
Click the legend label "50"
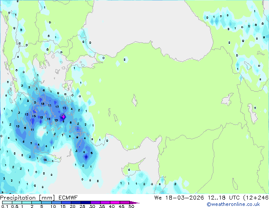click(132, 206)
